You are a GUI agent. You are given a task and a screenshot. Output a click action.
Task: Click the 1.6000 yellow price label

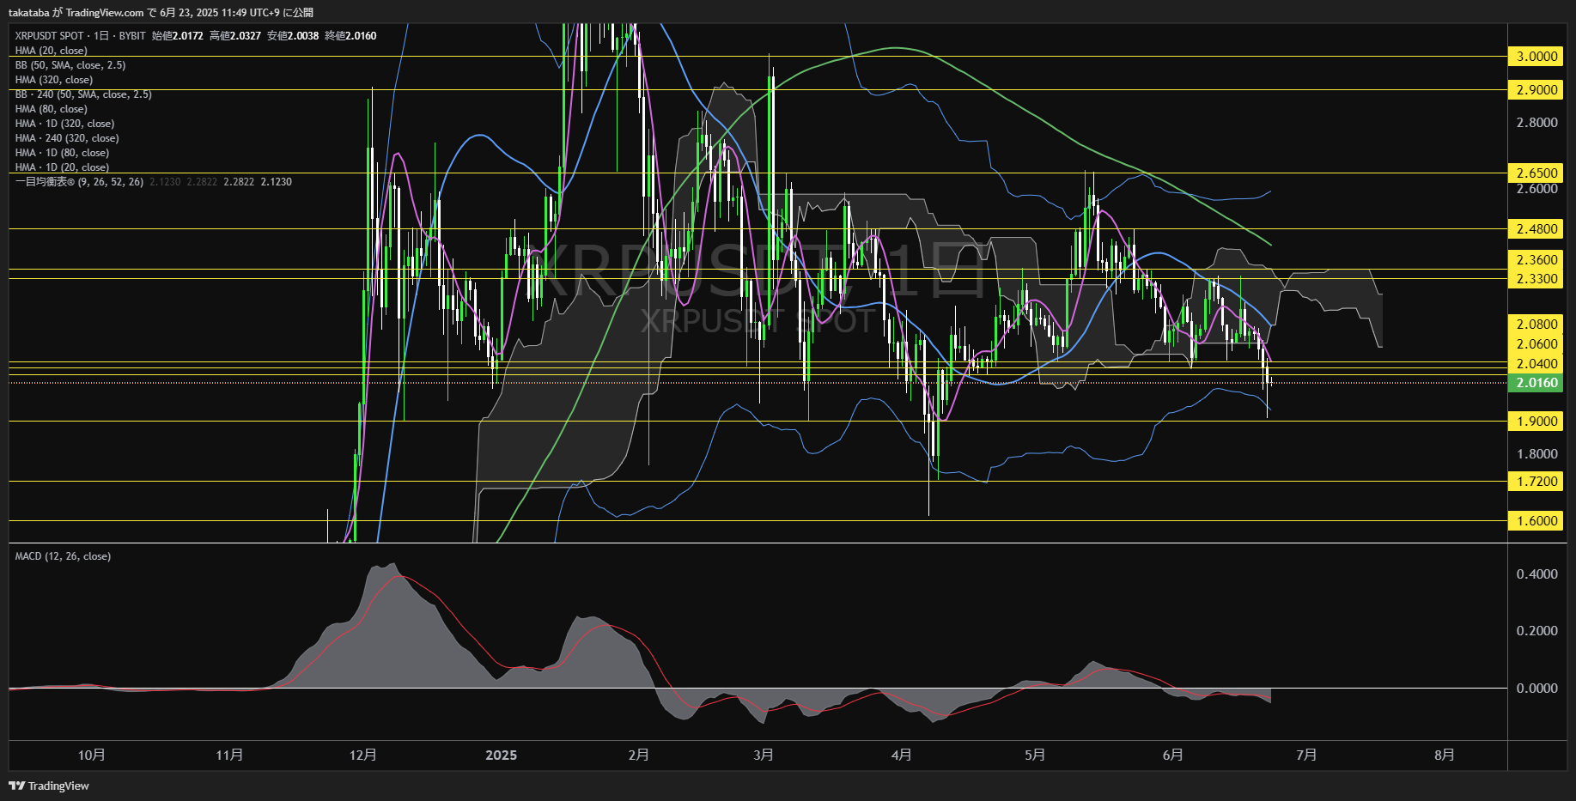1536,521
